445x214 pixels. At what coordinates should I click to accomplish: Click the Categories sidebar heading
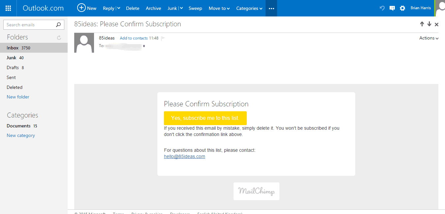tap(22, 115)
